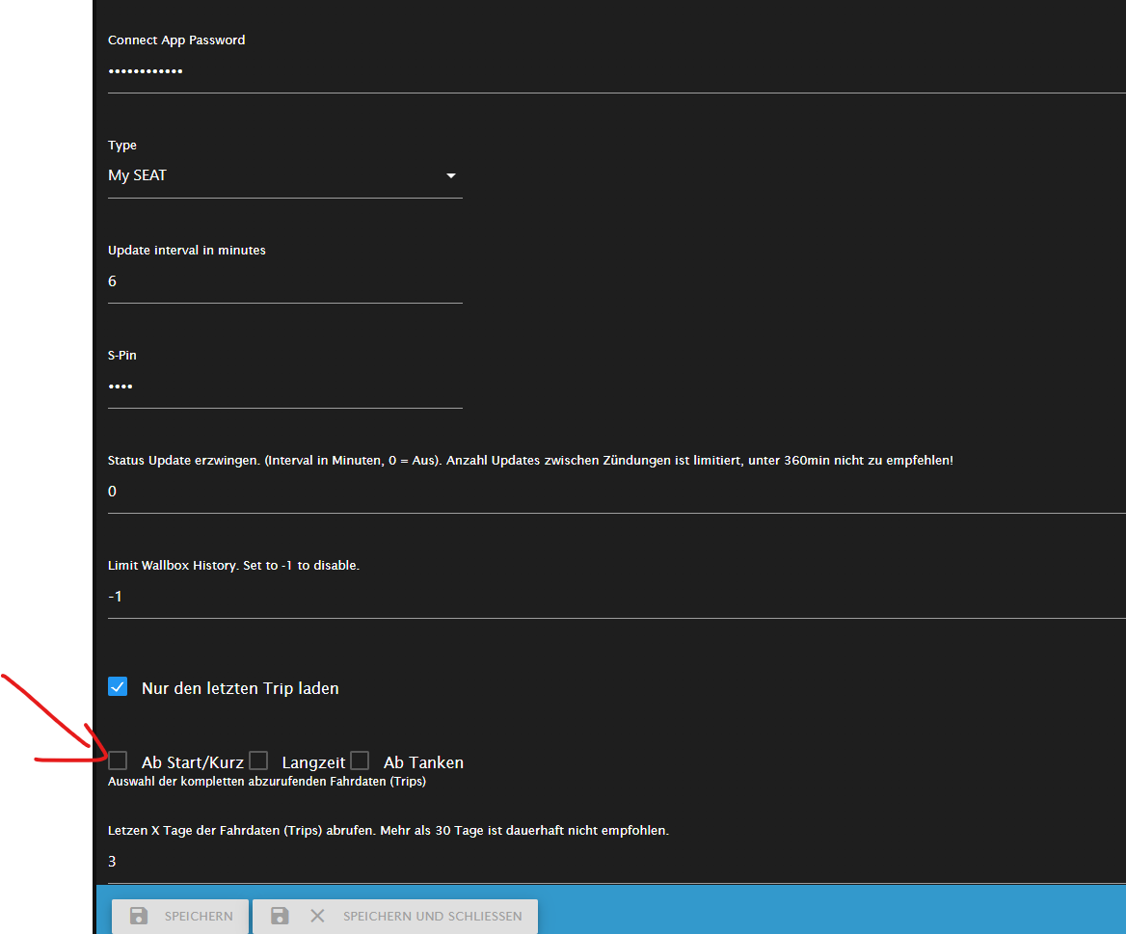The image size is (1126, 934).
Task: Click the 'Ab Start/Kurz' label text
Action: click(193, 762)
